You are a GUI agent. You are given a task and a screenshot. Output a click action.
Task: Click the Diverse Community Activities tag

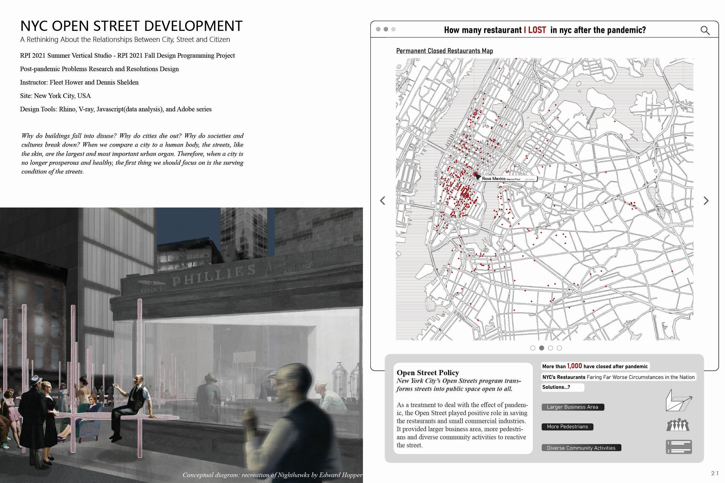pyautogui.click(x=581, y=448)
